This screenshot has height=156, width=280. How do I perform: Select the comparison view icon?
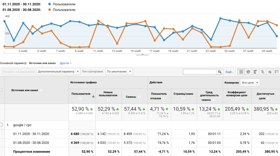pyautogui.click(x=262, y=72)
